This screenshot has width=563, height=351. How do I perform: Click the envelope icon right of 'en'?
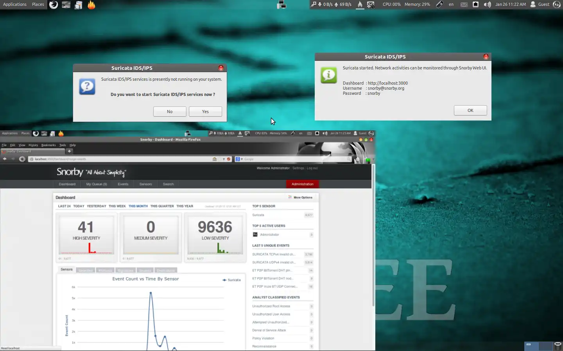click(464, 5)
